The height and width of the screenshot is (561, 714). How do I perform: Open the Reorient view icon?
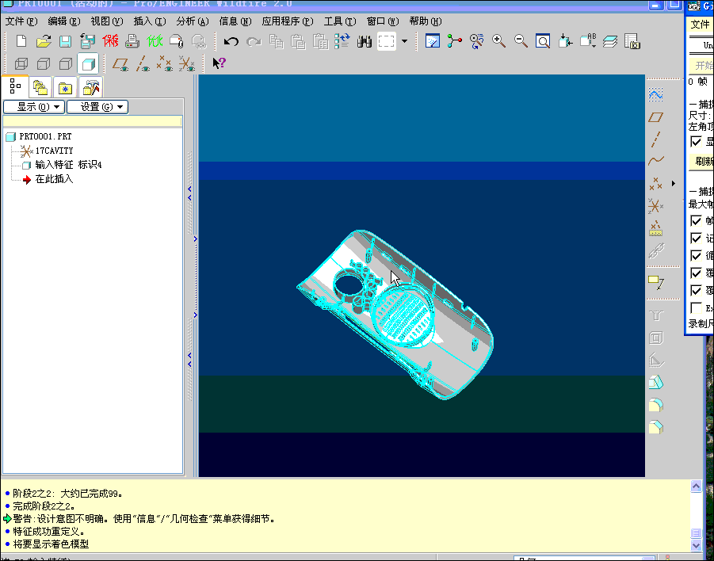tap(565, 41)
